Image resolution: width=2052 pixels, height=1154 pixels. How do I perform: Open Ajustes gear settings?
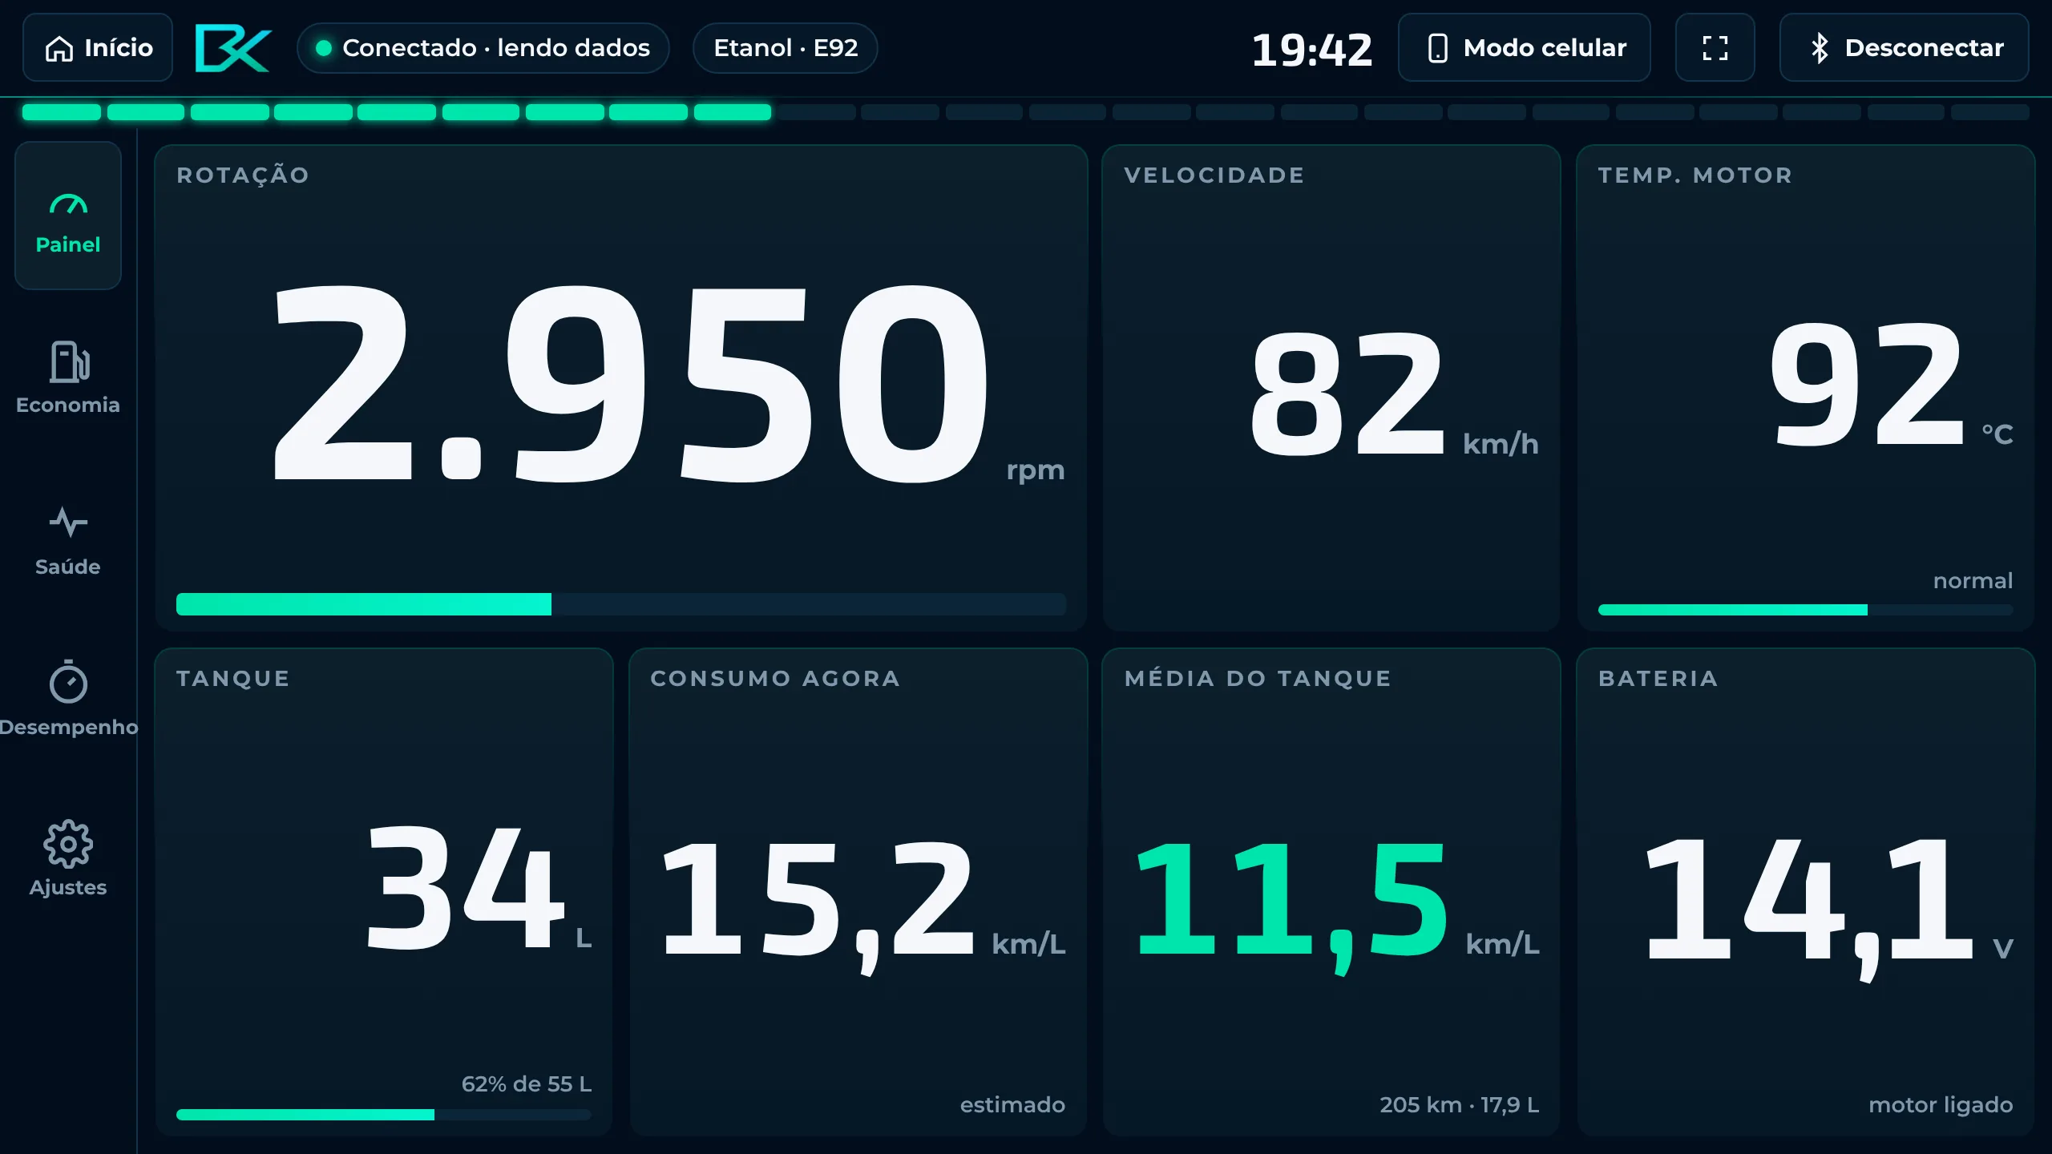68,858
